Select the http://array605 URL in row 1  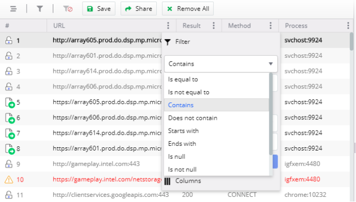coord(107,40)
